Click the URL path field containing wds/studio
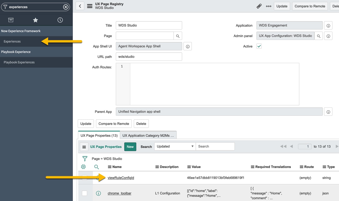Viewport: 339px width, 201px height. click(149, 57)
